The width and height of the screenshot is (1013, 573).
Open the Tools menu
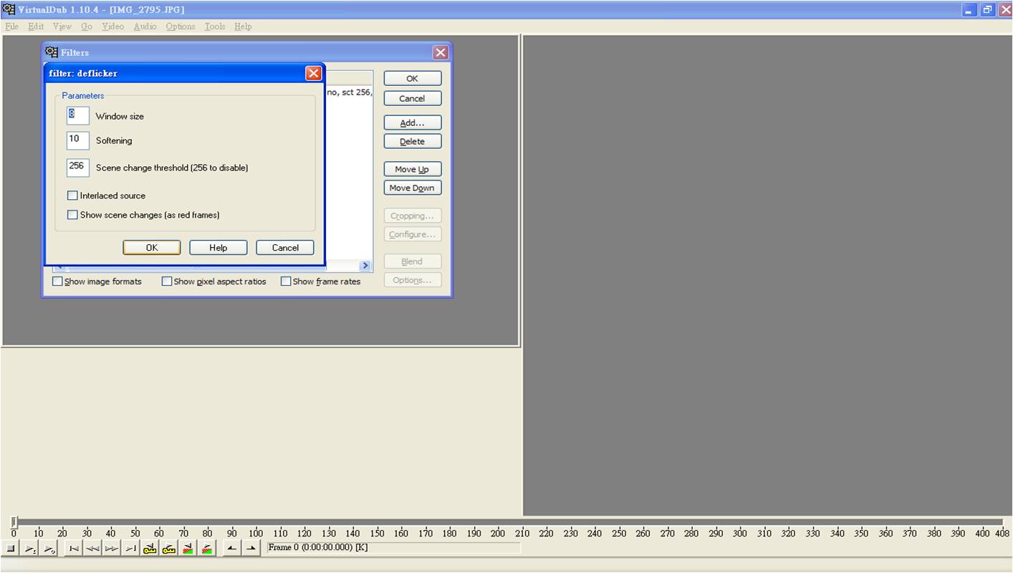pos(215,27)
